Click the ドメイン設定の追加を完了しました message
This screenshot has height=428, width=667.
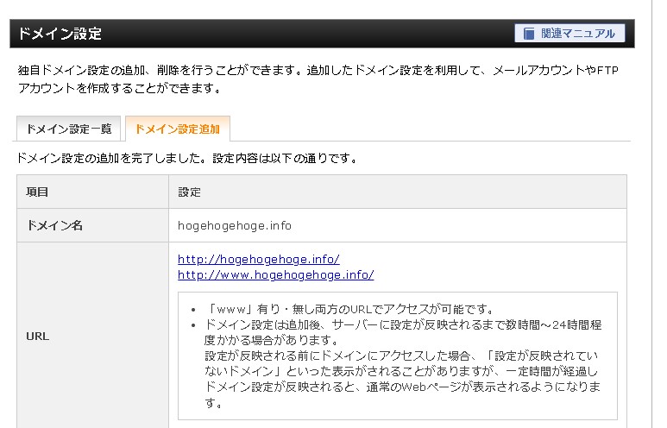(187, 159)
